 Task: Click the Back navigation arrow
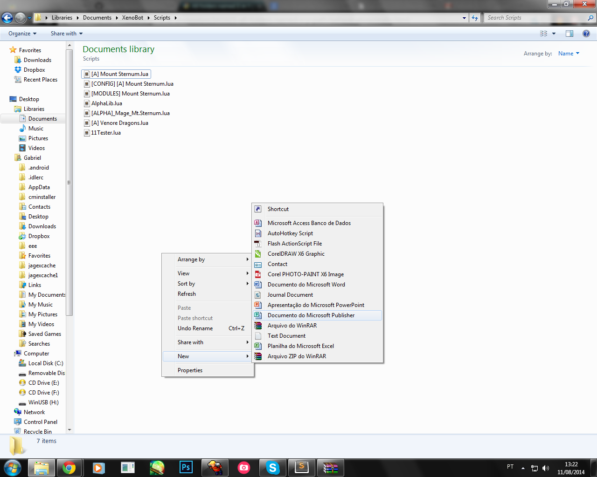(x=7, y=18)
